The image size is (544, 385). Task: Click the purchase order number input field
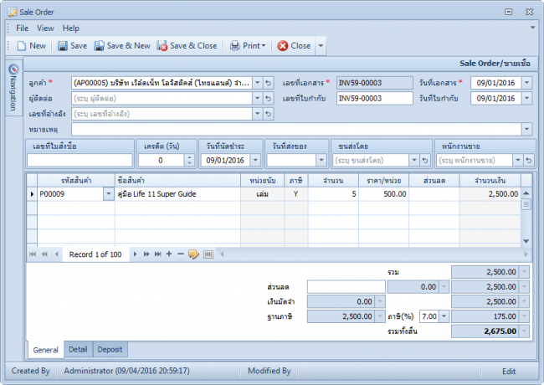(80, 160)
